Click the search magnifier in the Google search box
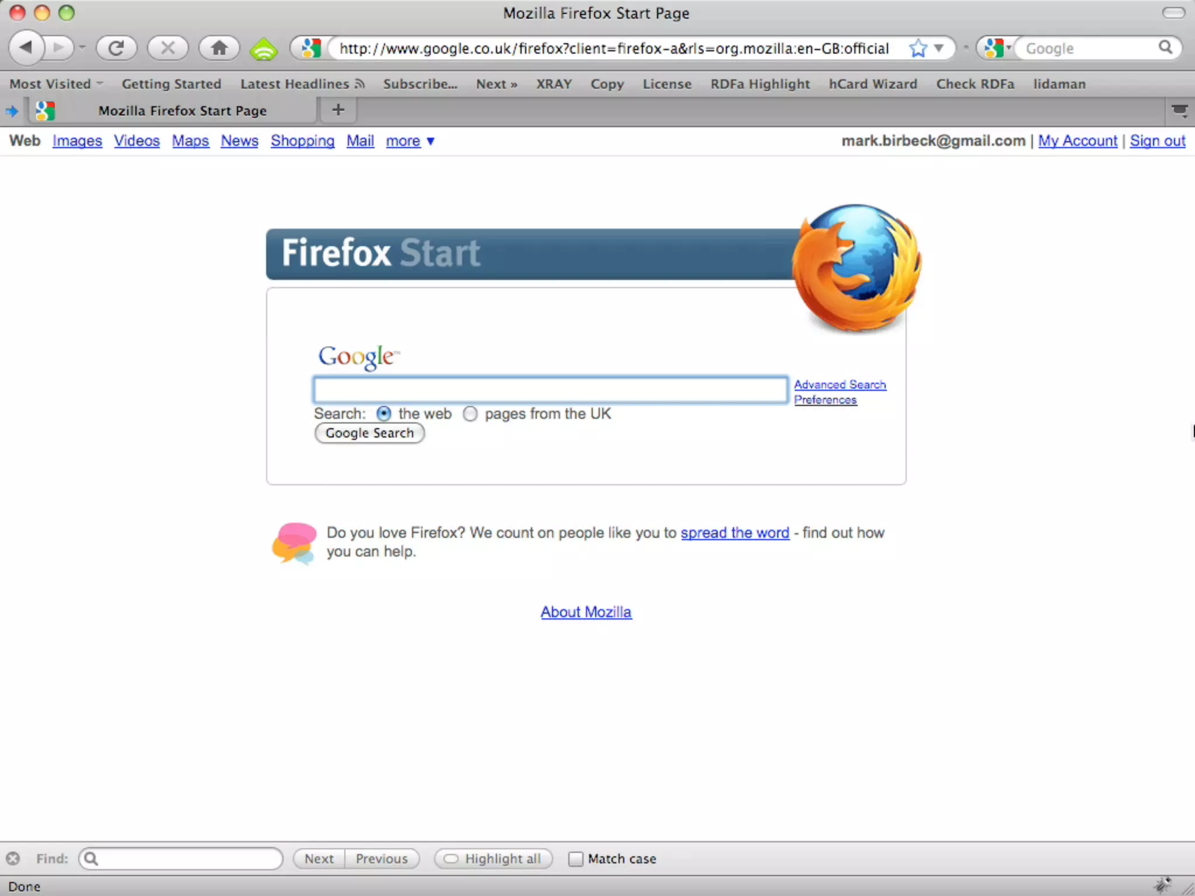 coord(1165,48)
